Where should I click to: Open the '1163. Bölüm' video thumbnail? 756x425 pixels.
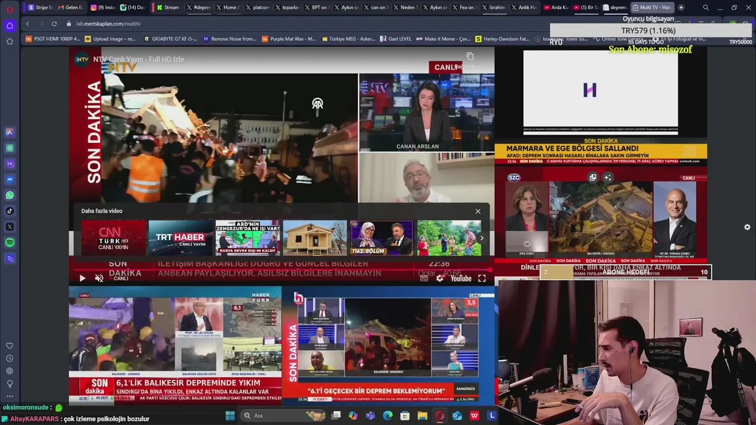[382, 238]
